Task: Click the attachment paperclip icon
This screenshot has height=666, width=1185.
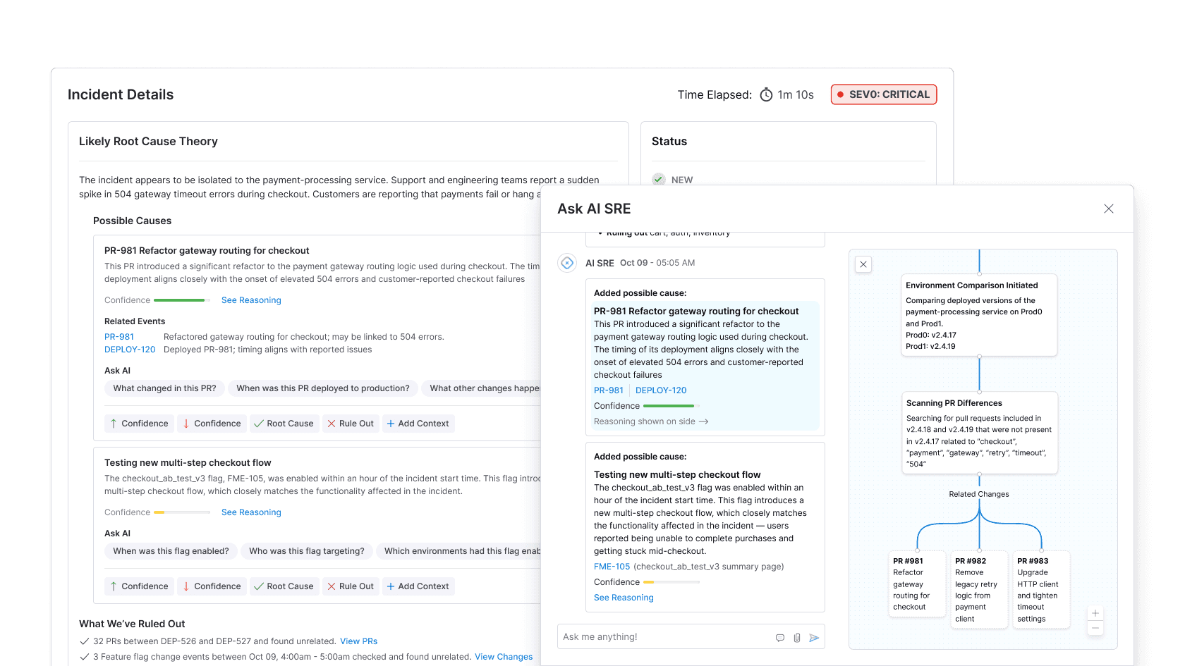Action: pyautogui.click(x=797, y=637)
